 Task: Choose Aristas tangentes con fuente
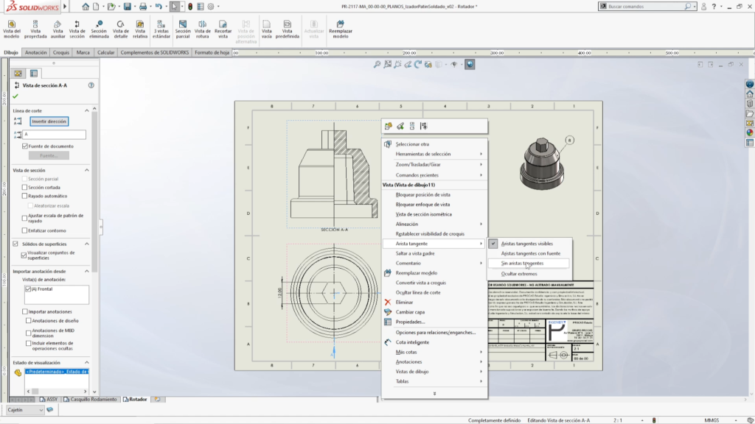[x=530, y=253]
